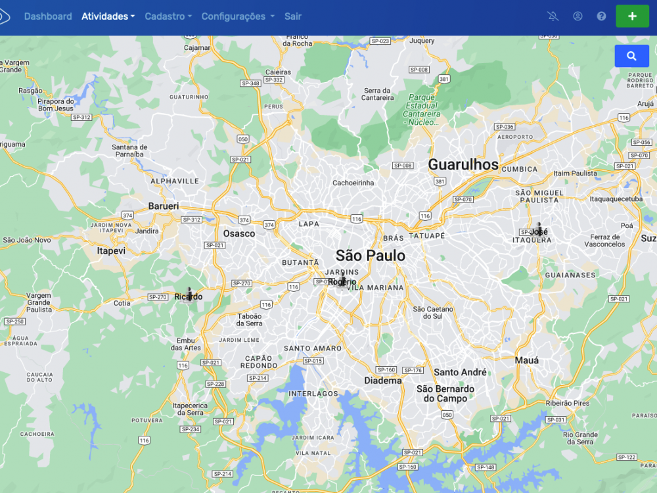657x493 pixels.
Task: Expand the Configurações dropdown menu
Action: (238, 16)
